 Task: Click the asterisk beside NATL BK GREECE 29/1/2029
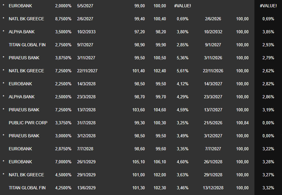3,174
